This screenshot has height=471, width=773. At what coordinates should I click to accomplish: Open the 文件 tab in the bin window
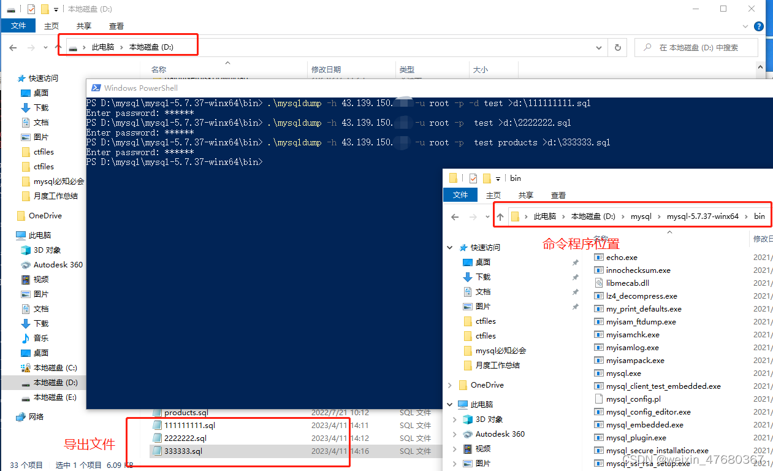point(460,195)
